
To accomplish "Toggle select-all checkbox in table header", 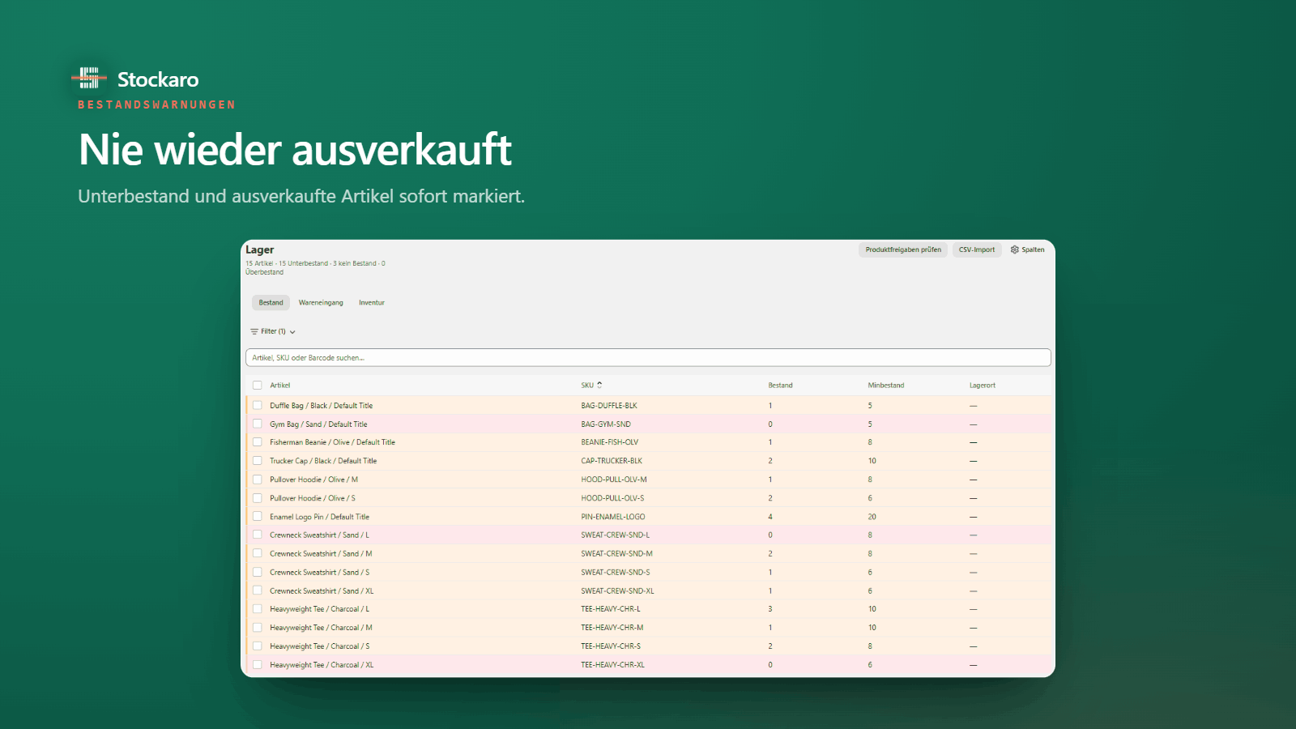I will click(x=258, y=386).
